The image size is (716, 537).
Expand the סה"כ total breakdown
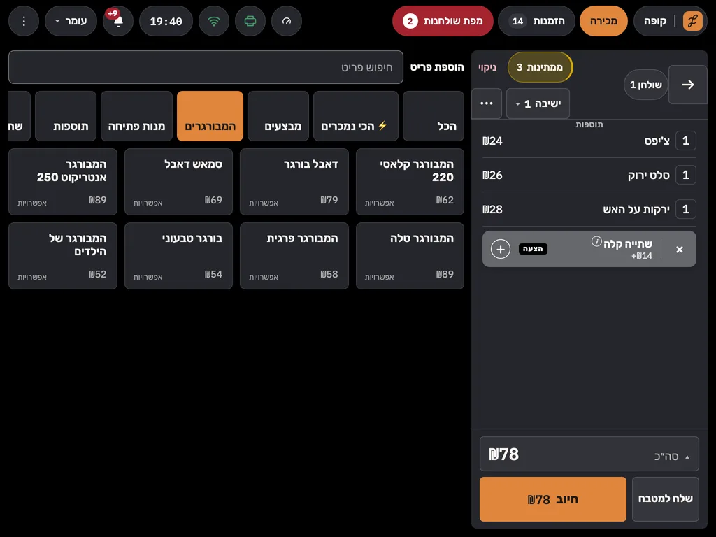click(589, 454)
